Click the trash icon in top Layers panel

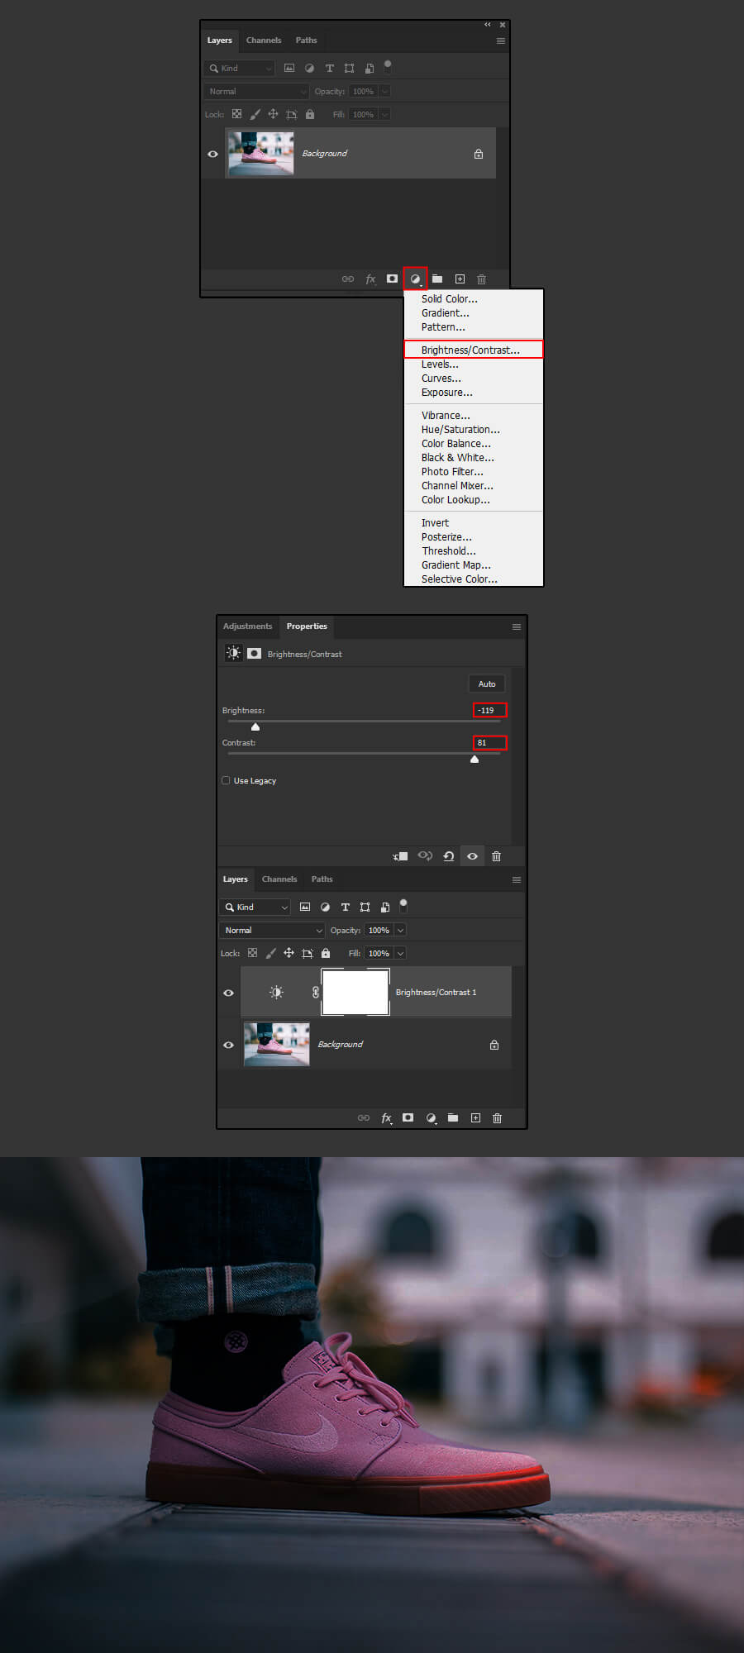tap(481, 279)
